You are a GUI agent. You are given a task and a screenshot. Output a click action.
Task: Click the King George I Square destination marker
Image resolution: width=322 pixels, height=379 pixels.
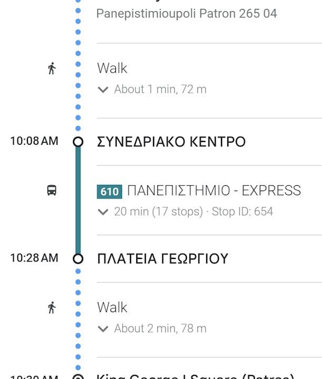click(78, 376)
